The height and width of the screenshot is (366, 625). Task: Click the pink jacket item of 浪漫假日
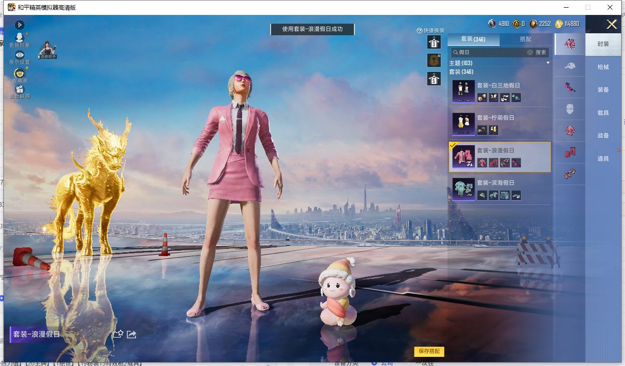482,163
